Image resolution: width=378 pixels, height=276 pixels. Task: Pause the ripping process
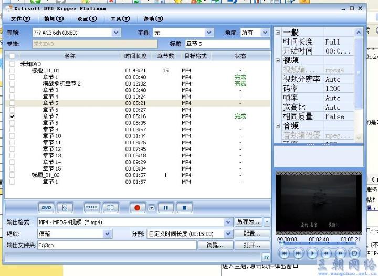tap(165, 208)
